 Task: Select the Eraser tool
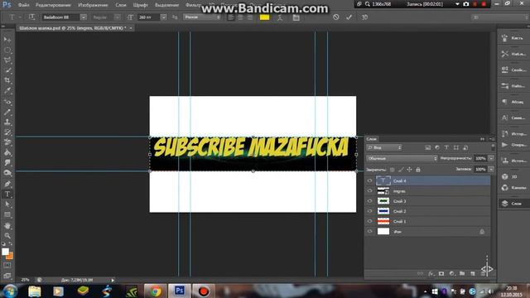(x=7, y=142)
